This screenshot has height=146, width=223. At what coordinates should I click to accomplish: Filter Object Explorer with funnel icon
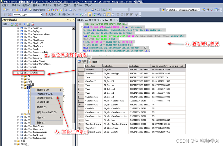[24, 24]
